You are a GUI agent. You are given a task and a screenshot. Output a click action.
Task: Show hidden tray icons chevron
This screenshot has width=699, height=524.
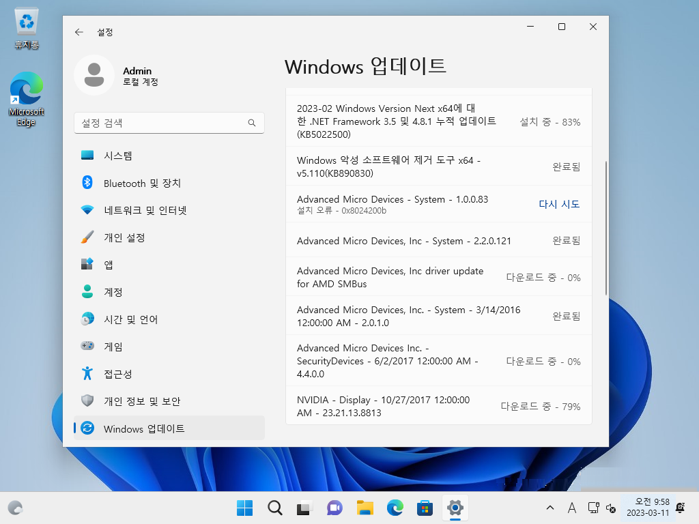click(x=550, y=508)
